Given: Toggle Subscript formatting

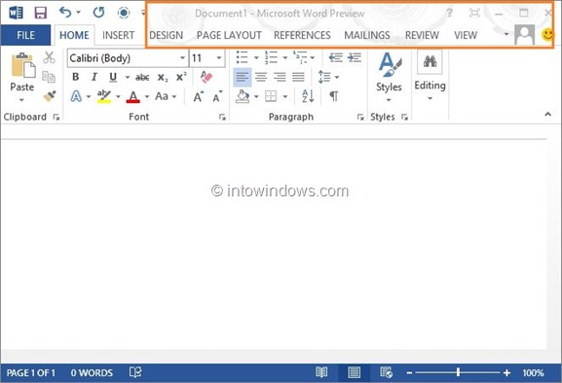Looking at the screenshot, I should click(163, 77).
